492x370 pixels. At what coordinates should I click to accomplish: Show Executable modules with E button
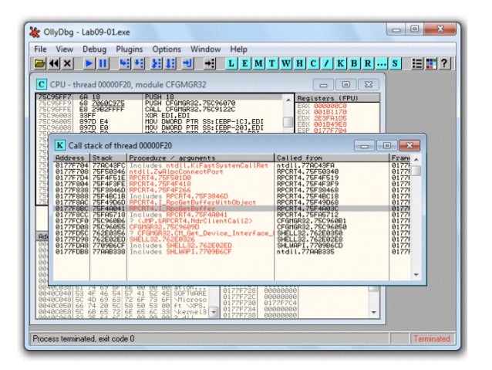tap(244, 63)
